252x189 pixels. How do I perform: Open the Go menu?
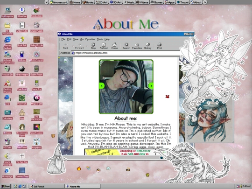point(82,39)
